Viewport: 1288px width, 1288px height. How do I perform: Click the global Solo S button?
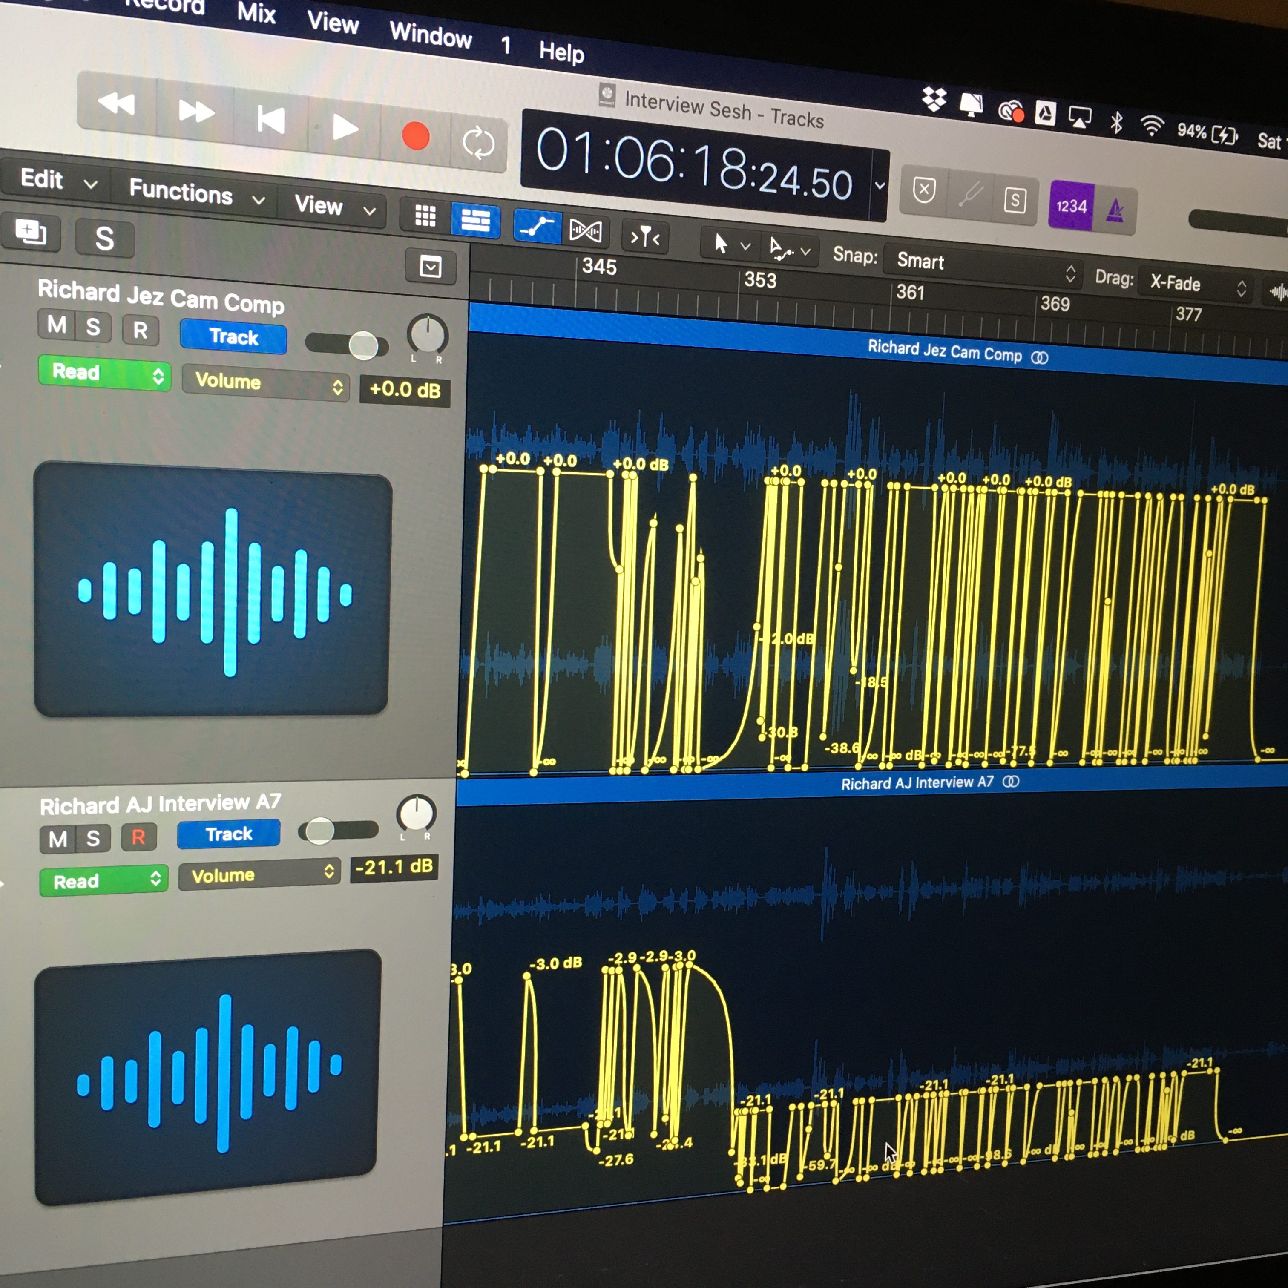pyautogui.click(x=105, y=238)
